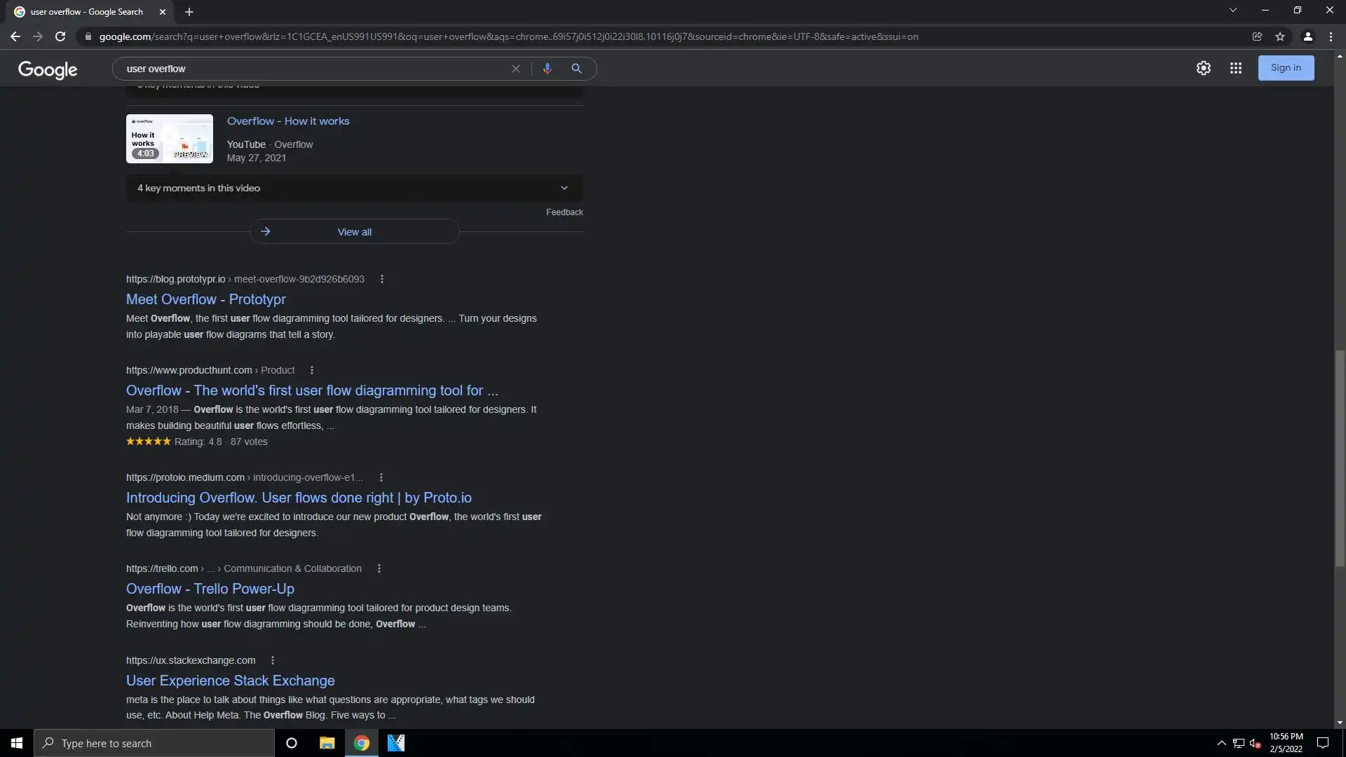The height and width of the screenshot is (757, 1346).
Task: Open three-dot menu for Trello result
Action: 379,568
